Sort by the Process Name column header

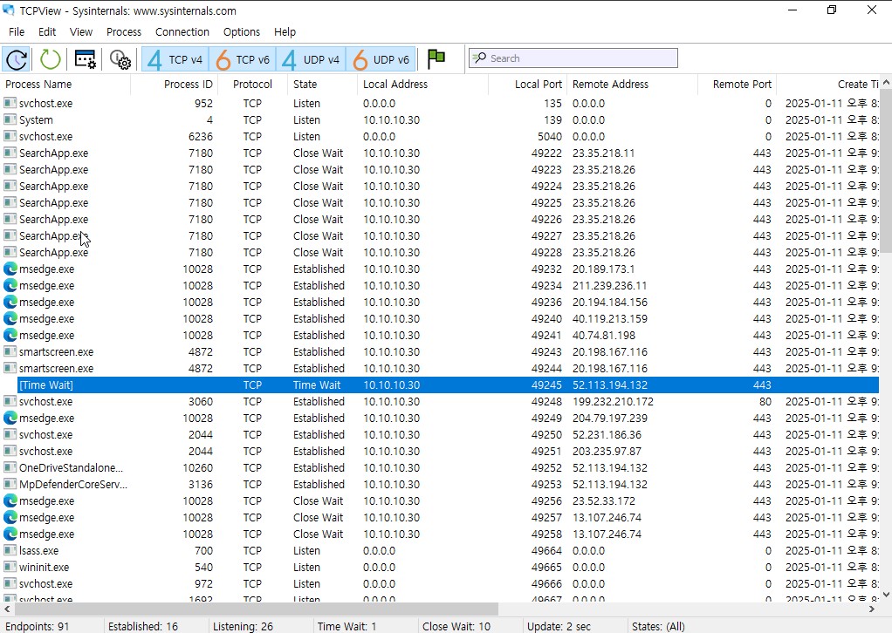click(65, 84)
